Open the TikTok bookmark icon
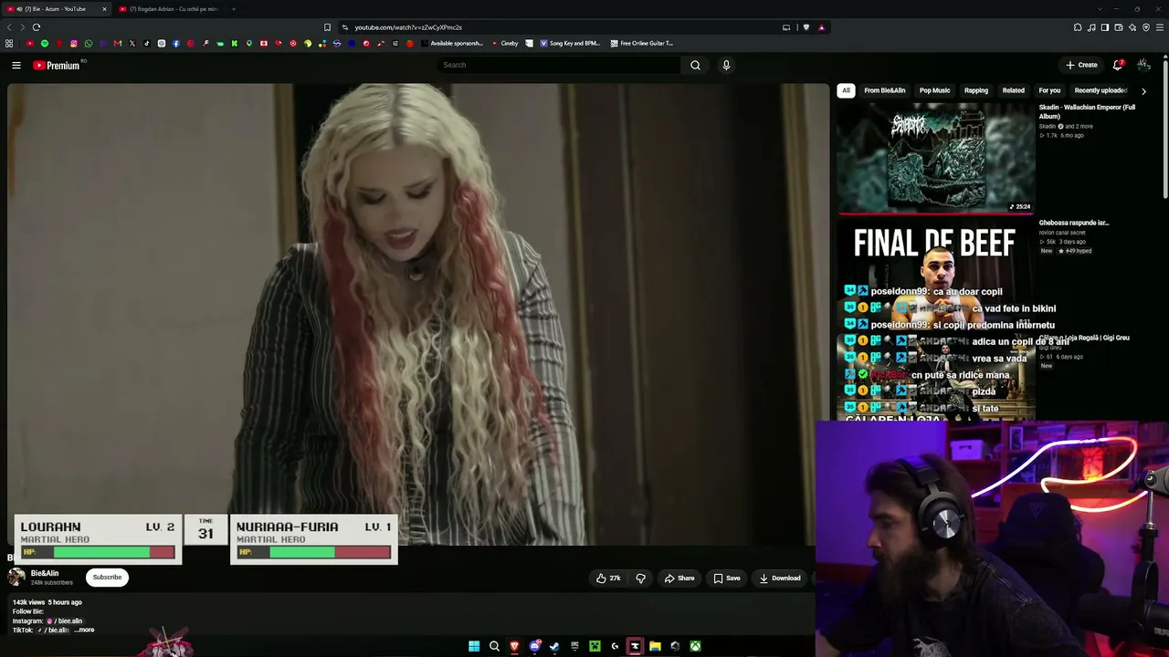Screen dimensions: 1169x657 (147, 43)
